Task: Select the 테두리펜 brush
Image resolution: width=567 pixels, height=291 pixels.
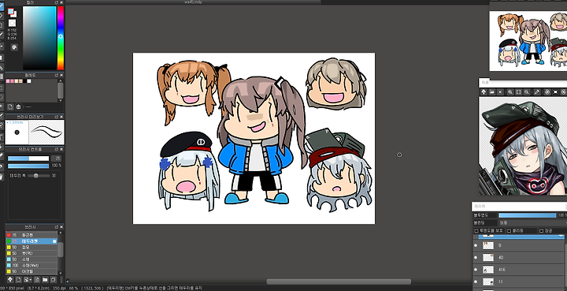Action: 31,241
